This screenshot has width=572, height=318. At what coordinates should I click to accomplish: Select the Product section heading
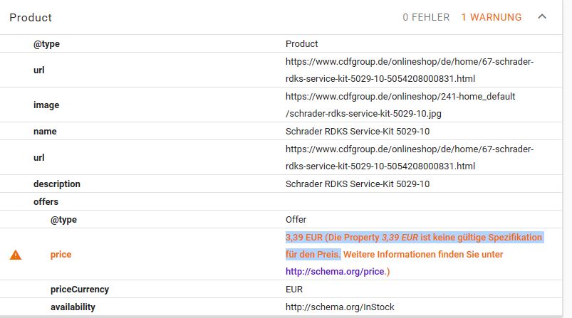coord(31,18)
